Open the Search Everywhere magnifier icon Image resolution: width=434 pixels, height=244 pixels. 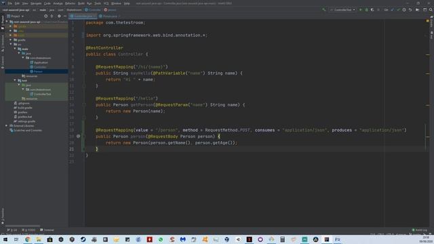point(431,9)
